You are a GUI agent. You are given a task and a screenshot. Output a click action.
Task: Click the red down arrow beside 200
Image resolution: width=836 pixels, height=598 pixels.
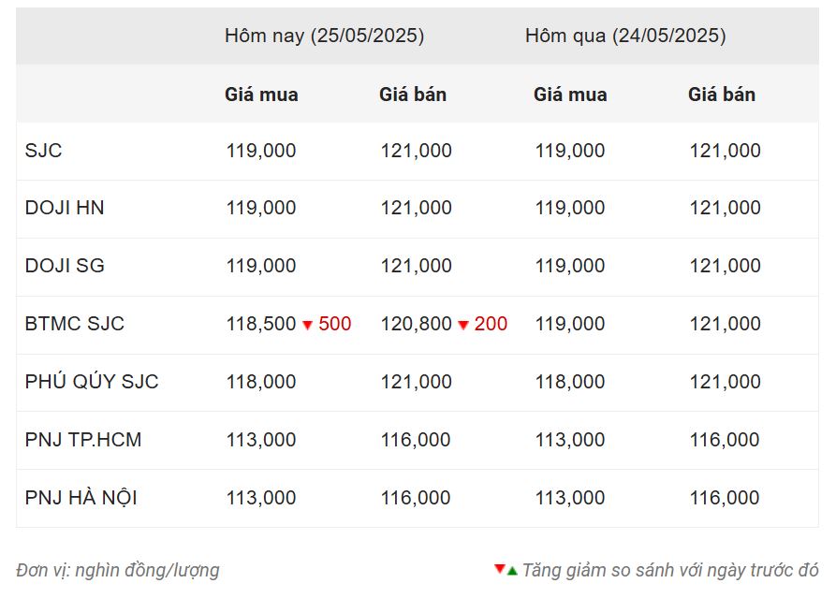463,325
